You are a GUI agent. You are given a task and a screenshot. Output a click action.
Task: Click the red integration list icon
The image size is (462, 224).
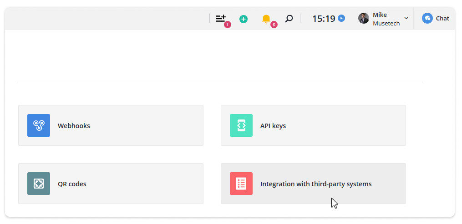pyautogui.click(x=241, y=184)
